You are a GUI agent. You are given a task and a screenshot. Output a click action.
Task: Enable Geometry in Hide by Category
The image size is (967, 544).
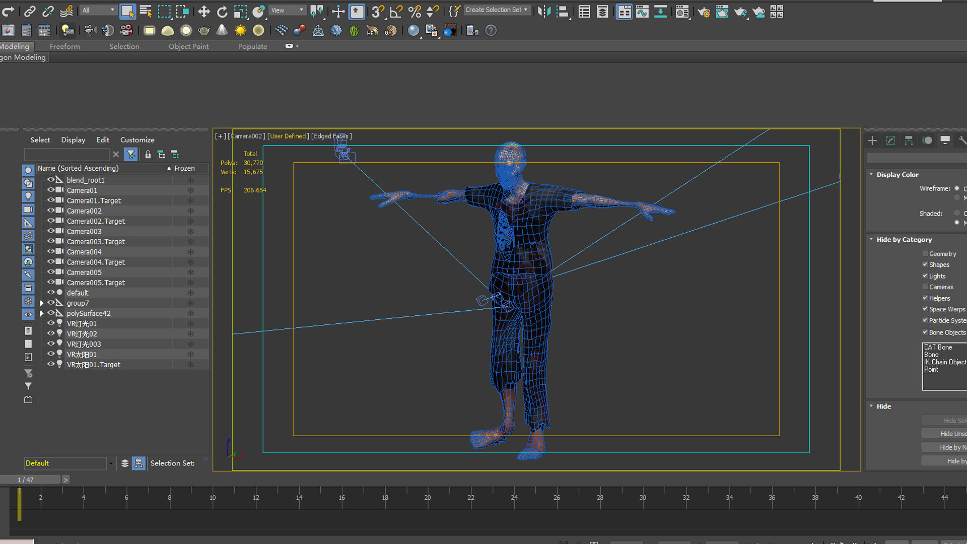[925, 253]
